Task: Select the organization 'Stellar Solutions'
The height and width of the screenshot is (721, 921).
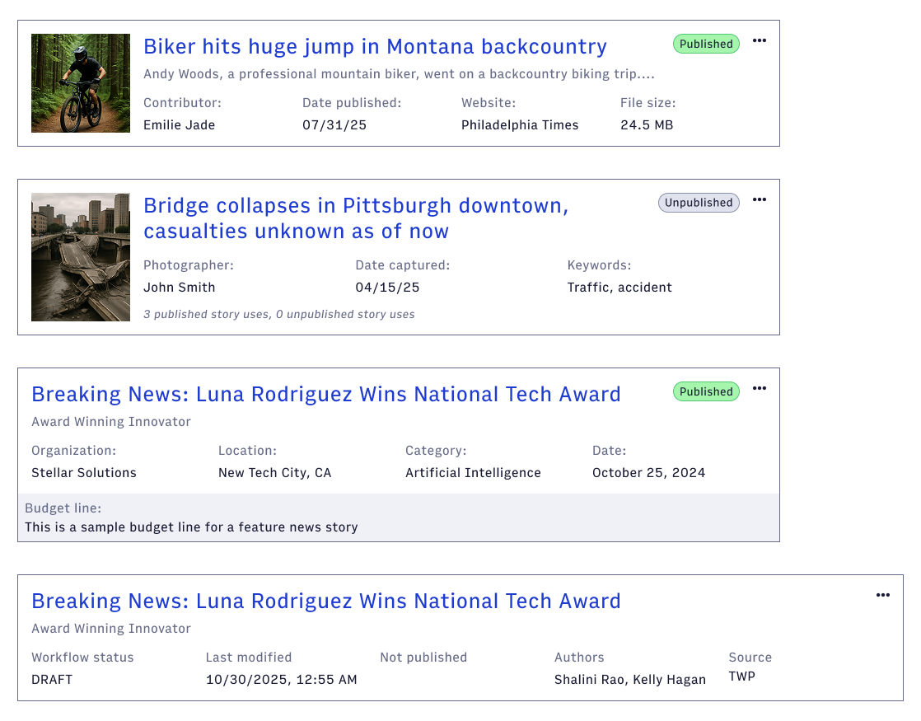Action: point(83,473)
